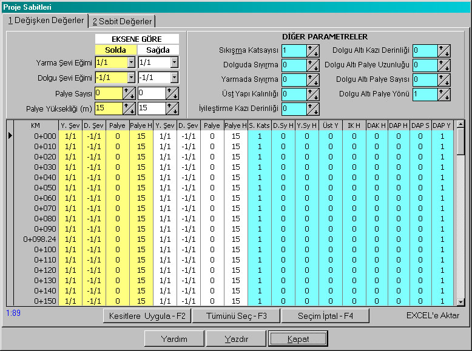
Task: Click spinner for Dolgu Altı Kazı Derinliği
Action: point(444,51)
